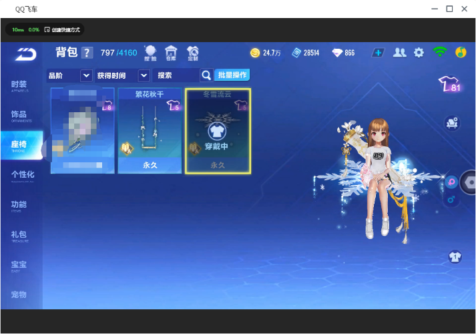Switch to the 个性化 personalization tab
This screenshot has width=476, height=334.
(x=23, y=176)
